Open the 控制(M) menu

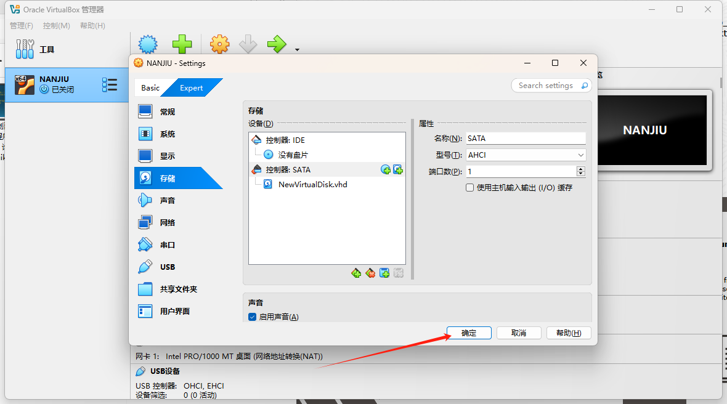[56, 25]
